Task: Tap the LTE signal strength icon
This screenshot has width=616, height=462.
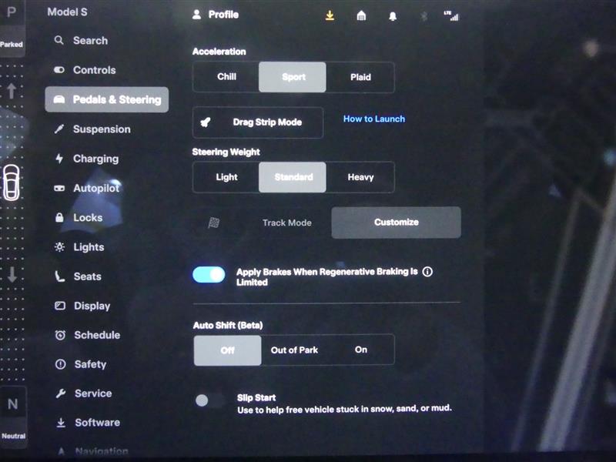Action: [x=451, y=15]
